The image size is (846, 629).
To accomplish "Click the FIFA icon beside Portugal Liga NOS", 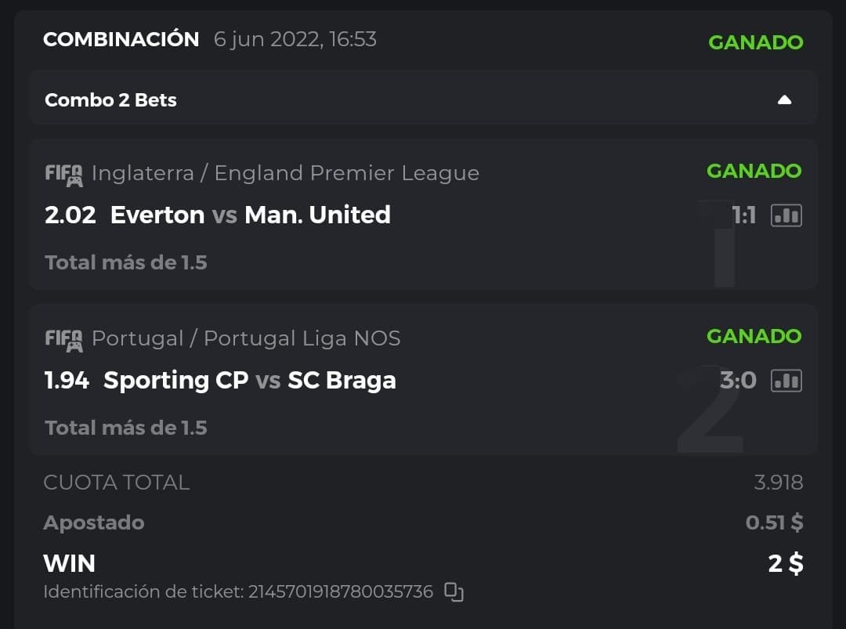I will [x=63, y=339].
